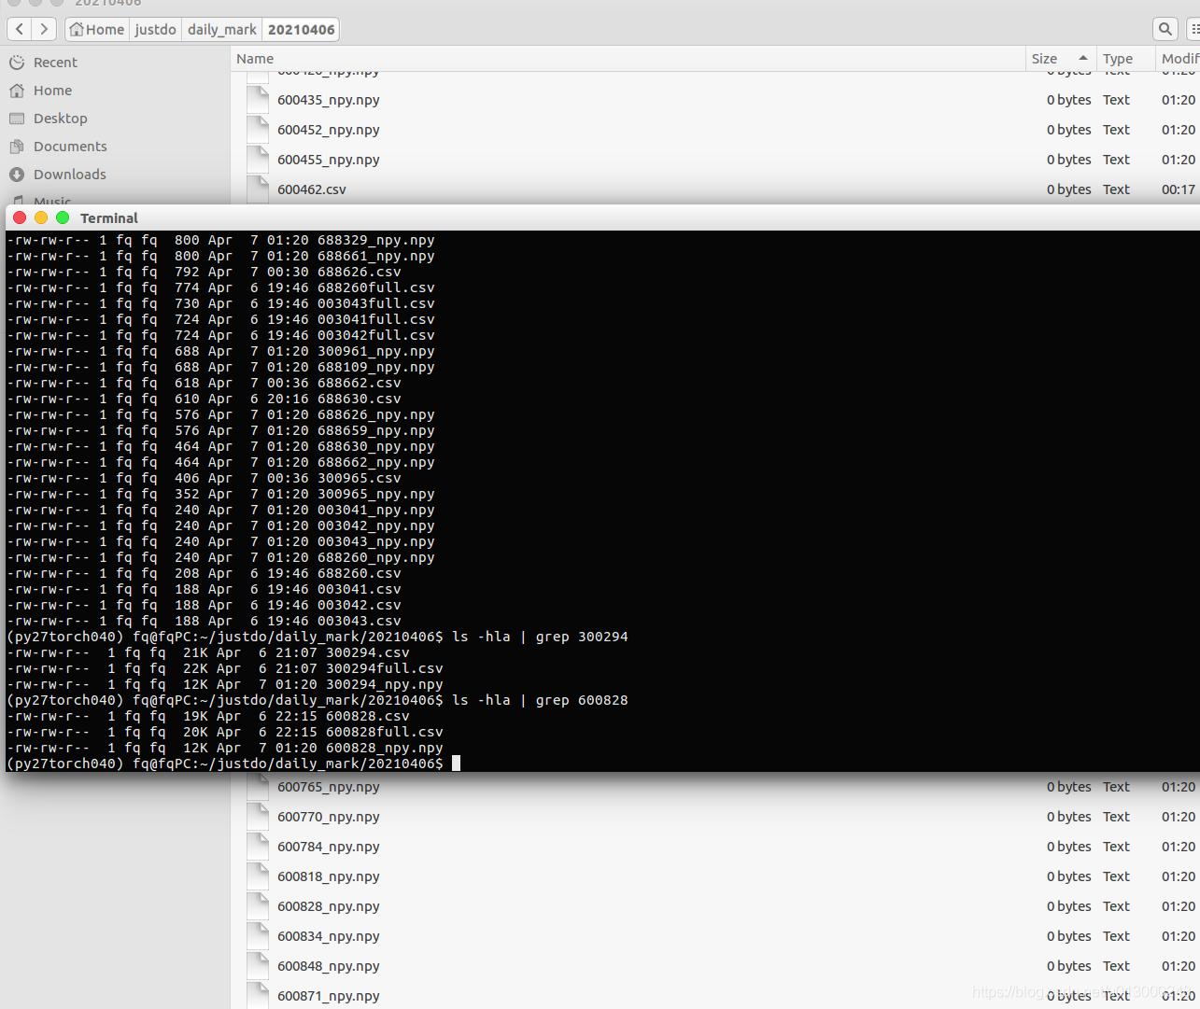The image size is (1200, 1009).
Task: Minimize Terminal with the yellow button
Action: click(x=41, y=217)
